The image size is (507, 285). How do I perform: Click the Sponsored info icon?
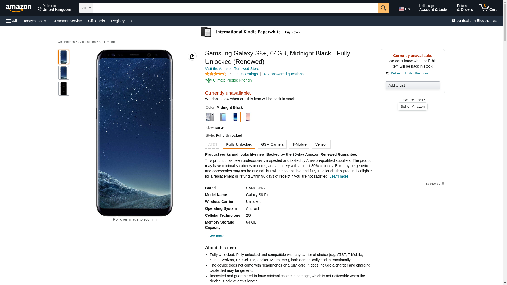coord(443,183)
